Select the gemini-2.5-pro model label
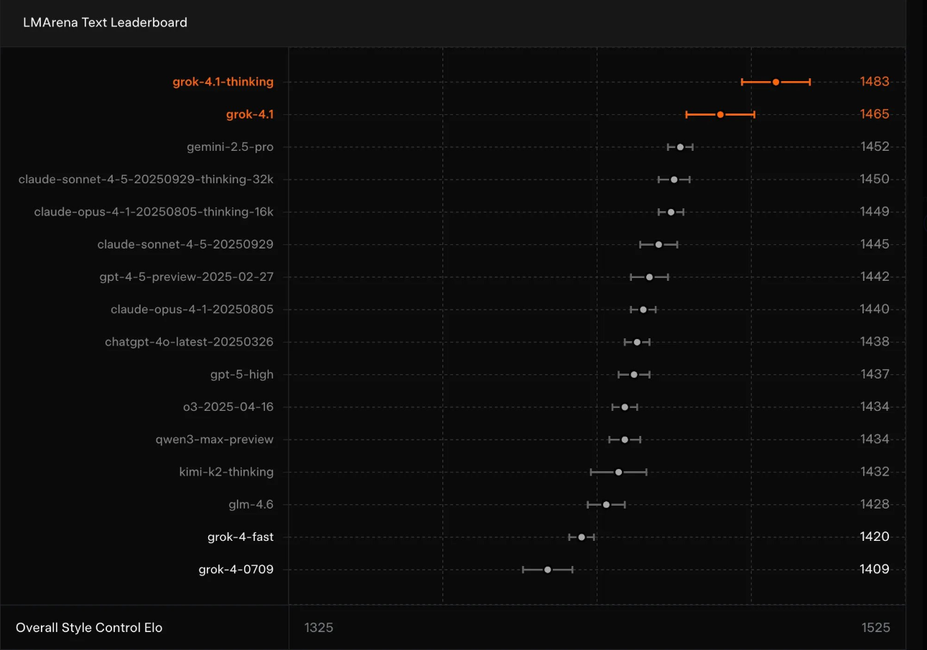The image size is (927, 650). tap(230, 147)
